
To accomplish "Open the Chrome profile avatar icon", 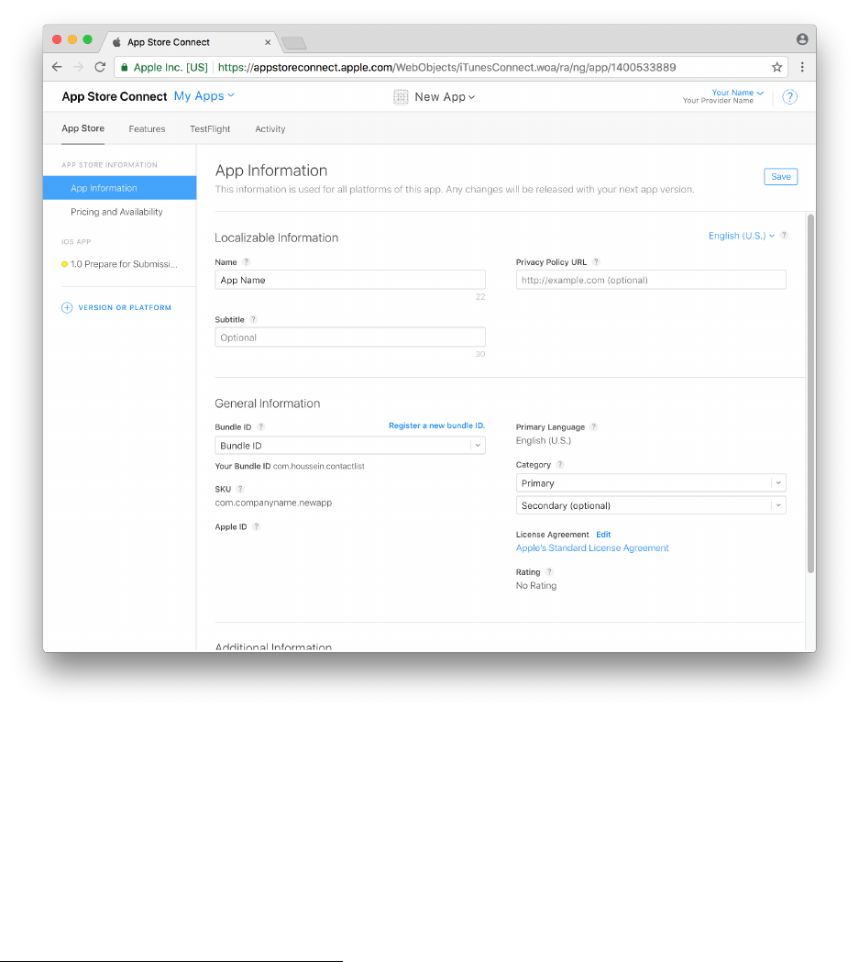I will 802,39.
